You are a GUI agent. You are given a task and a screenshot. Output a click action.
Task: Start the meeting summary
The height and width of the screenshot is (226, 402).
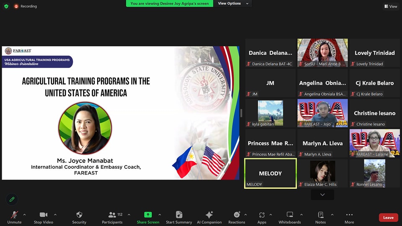179,215
